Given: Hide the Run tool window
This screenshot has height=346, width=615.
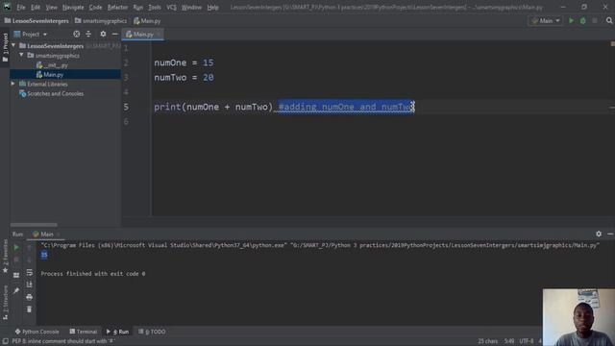Looking at the screenshot, I should pyautogui.click(x=610, y=234).
